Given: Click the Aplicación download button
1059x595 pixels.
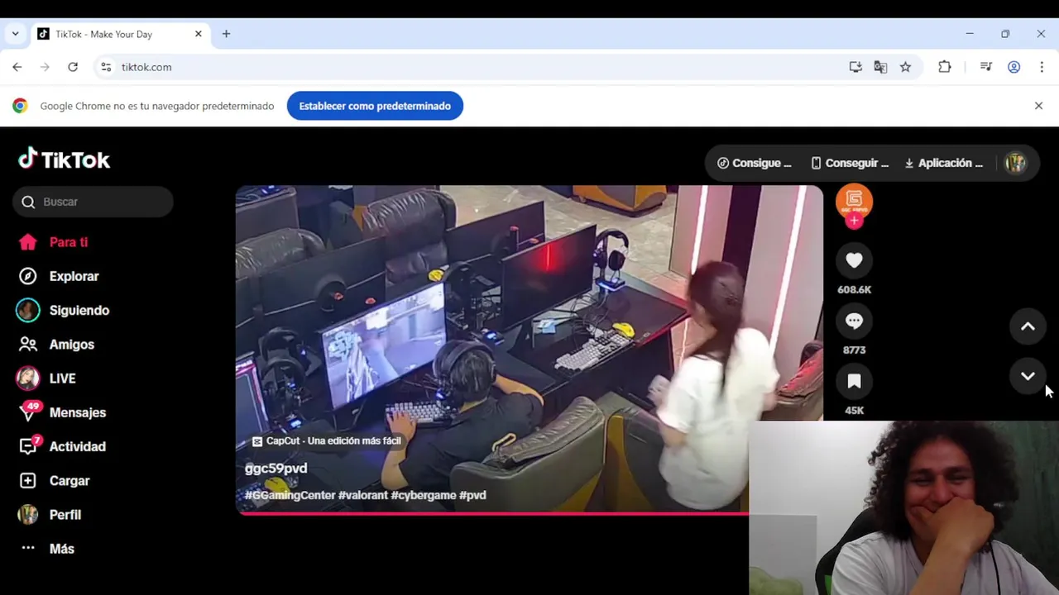Looking at the screenshot, I should click(x=943, y=163).
